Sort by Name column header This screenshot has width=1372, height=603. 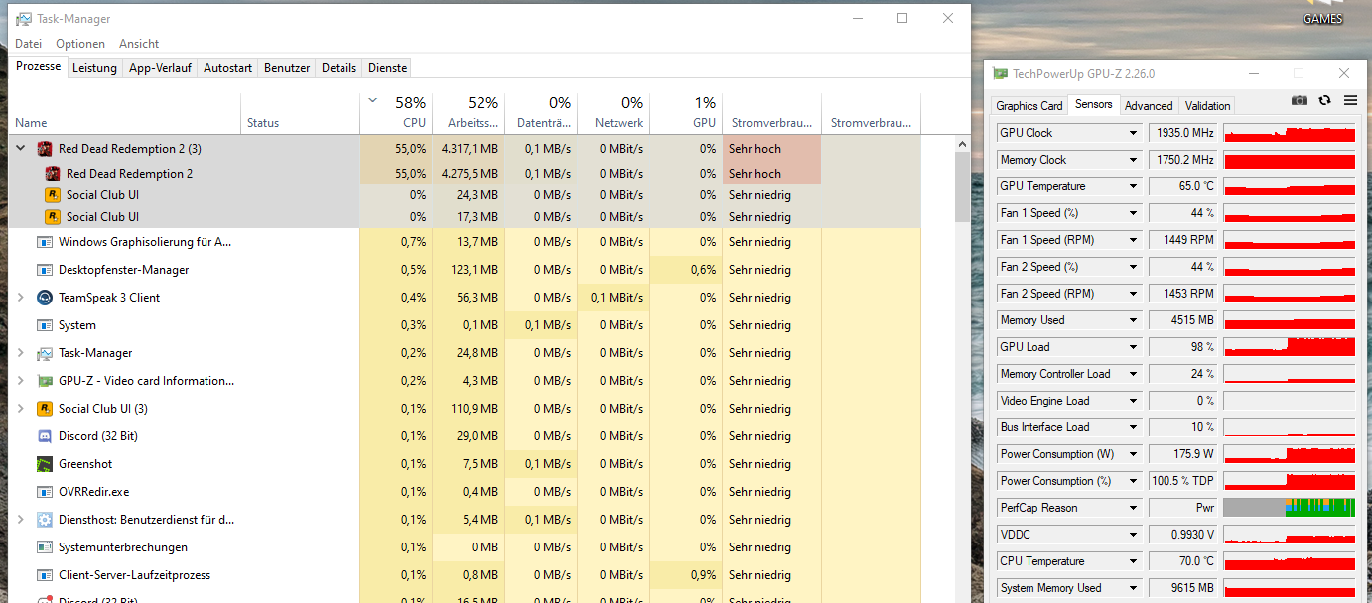coord(125,113)
